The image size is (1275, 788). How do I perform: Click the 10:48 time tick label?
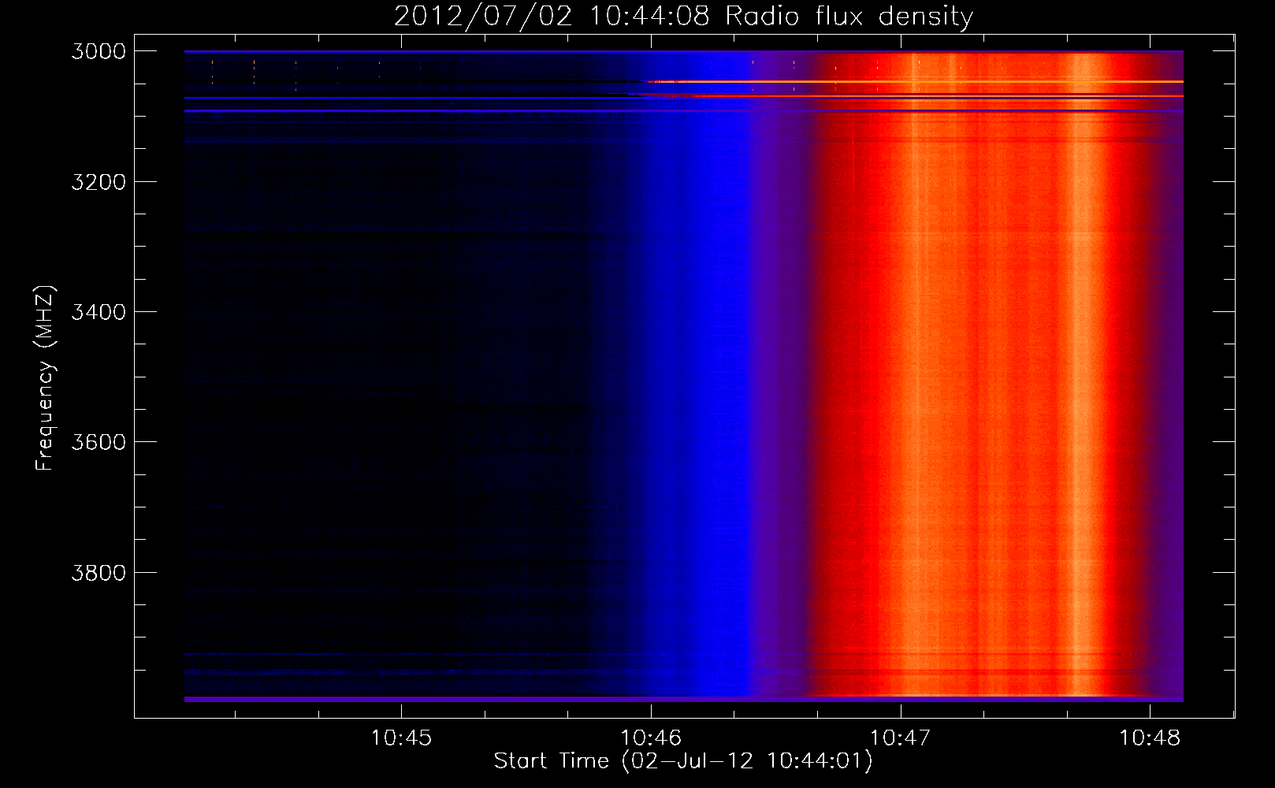pos(1150,738)
